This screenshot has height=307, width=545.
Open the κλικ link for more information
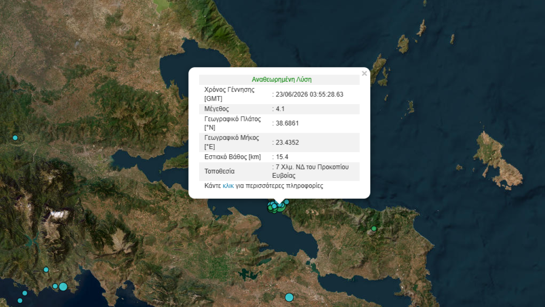[x=228, y=186]
